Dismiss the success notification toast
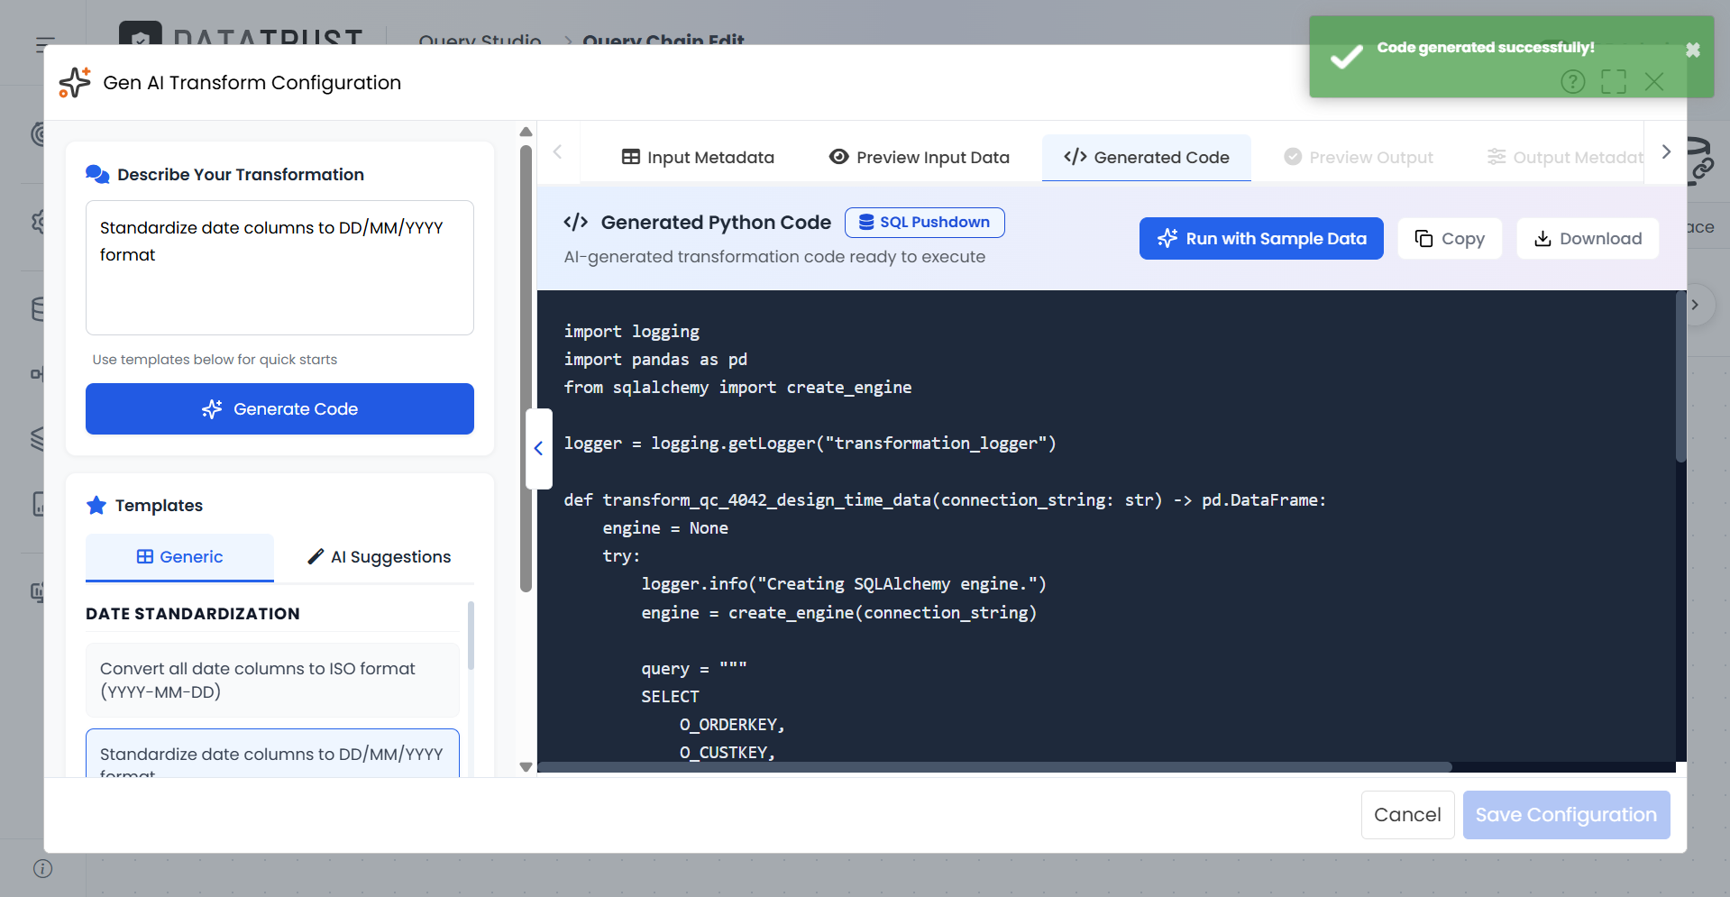Screen dimensions: 1730x897 tap(1693, 50)
